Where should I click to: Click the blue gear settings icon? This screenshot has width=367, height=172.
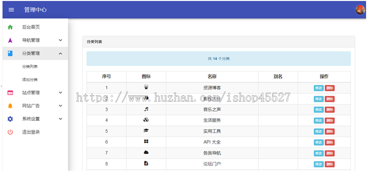tap(10, 119)
